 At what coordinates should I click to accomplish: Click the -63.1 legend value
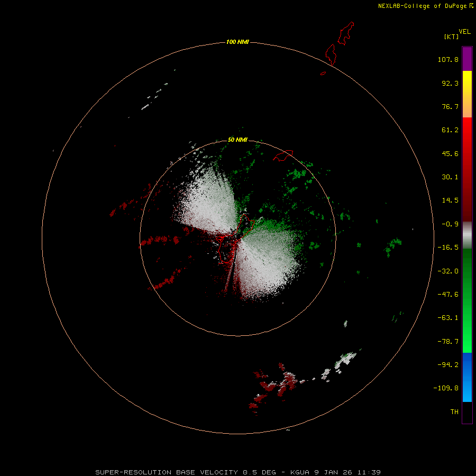tap(448, 318)
